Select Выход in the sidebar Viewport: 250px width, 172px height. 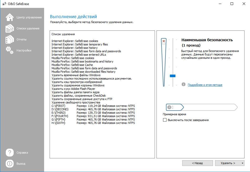coord(21,164)
